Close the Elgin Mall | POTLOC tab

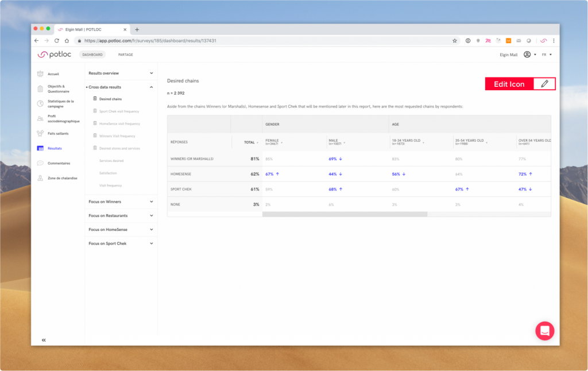tap(125, 30)
